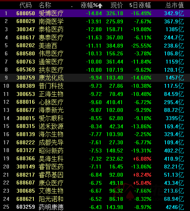Select stock 南微医学
This screenshot has width=190, height=211.
tap(51, 21)
